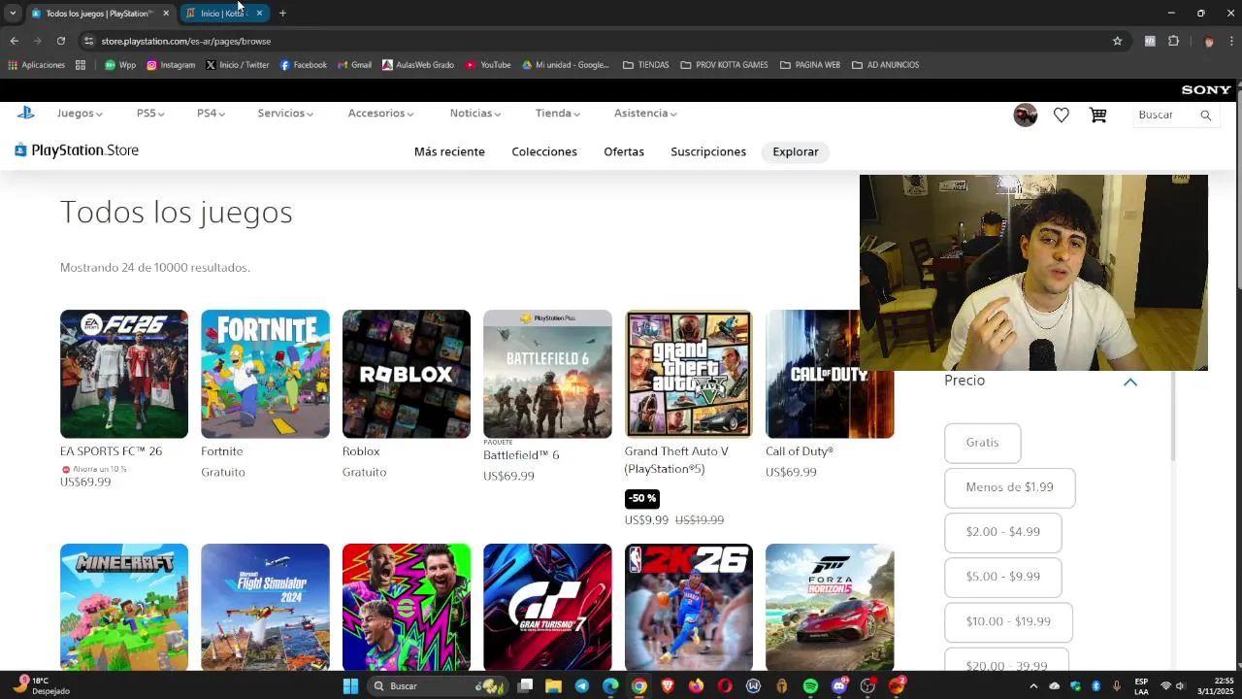Open the Instagram bookmark
This screenshot has width=1242, height=699.
click(x=171, y=65)
